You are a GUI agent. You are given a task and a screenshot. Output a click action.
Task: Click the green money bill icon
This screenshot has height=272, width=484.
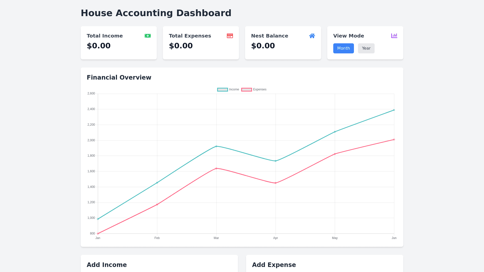148,36
